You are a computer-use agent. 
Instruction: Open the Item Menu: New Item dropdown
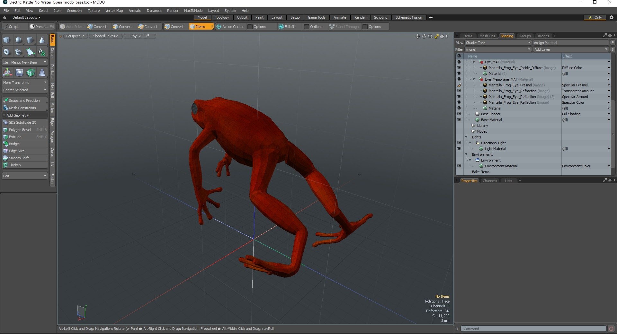click(25, 62)
